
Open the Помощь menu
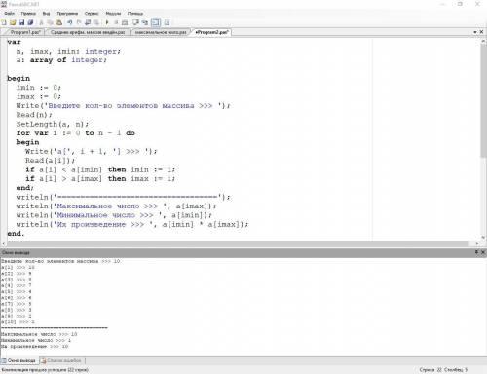coord(135,14)
